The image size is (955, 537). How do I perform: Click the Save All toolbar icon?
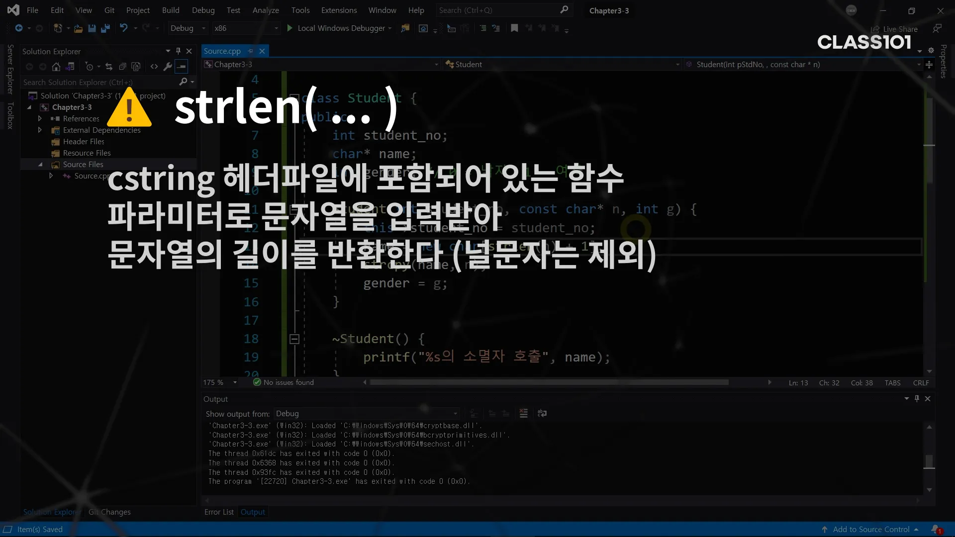click(x=105, y=28)
